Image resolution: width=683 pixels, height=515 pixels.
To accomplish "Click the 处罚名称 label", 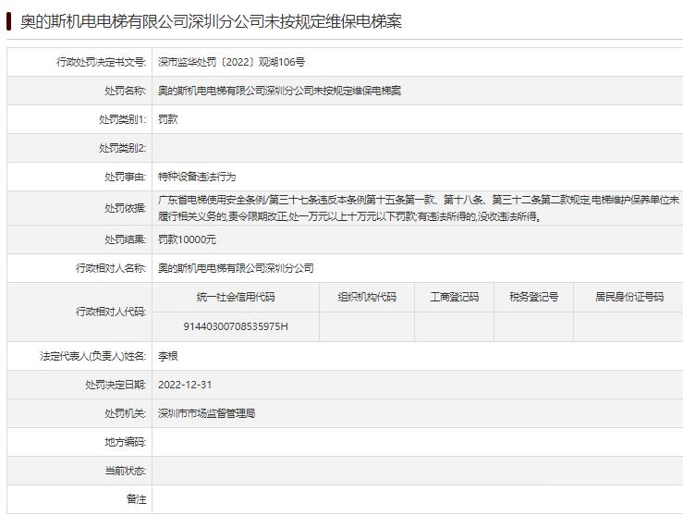I will (x=125, y=91).
